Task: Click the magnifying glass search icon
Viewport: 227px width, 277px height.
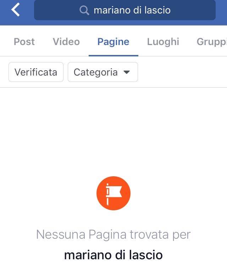Action: coord(84,10)
